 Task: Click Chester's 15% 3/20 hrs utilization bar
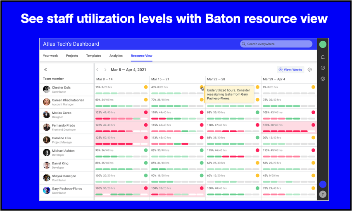(x=121, y=93)
